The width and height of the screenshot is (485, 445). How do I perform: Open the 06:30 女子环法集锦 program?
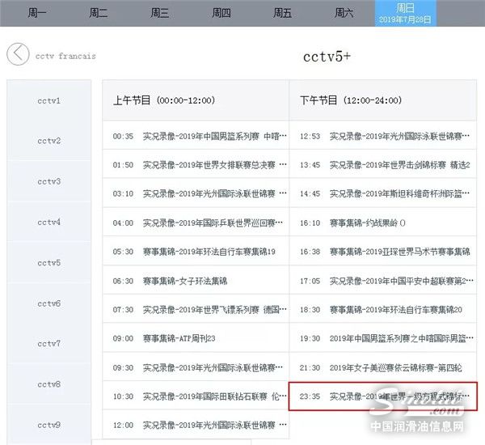[195, 281]
